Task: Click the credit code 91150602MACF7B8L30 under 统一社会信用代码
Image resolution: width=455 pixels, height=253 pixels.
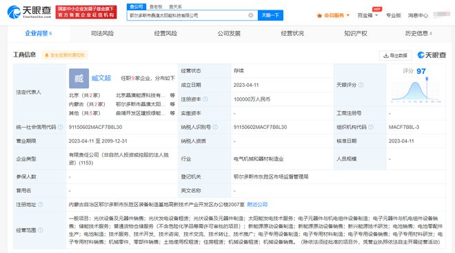Action: tap(95, 127)
